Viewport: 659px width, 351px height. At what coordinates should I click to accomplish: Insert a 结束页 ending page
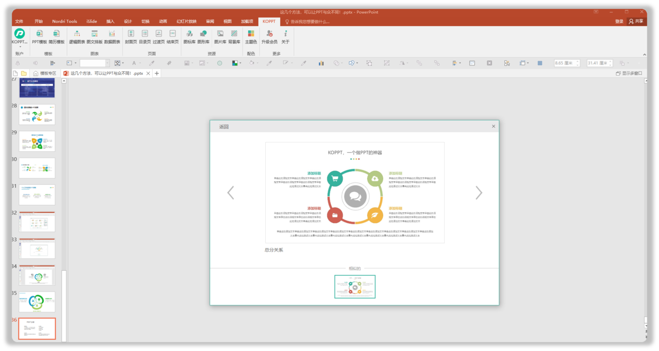173,36
